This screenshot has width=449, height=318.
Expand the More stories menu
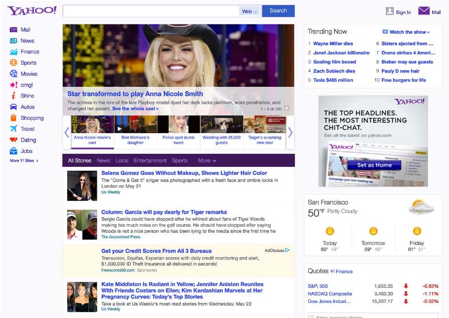click(207, 160)
